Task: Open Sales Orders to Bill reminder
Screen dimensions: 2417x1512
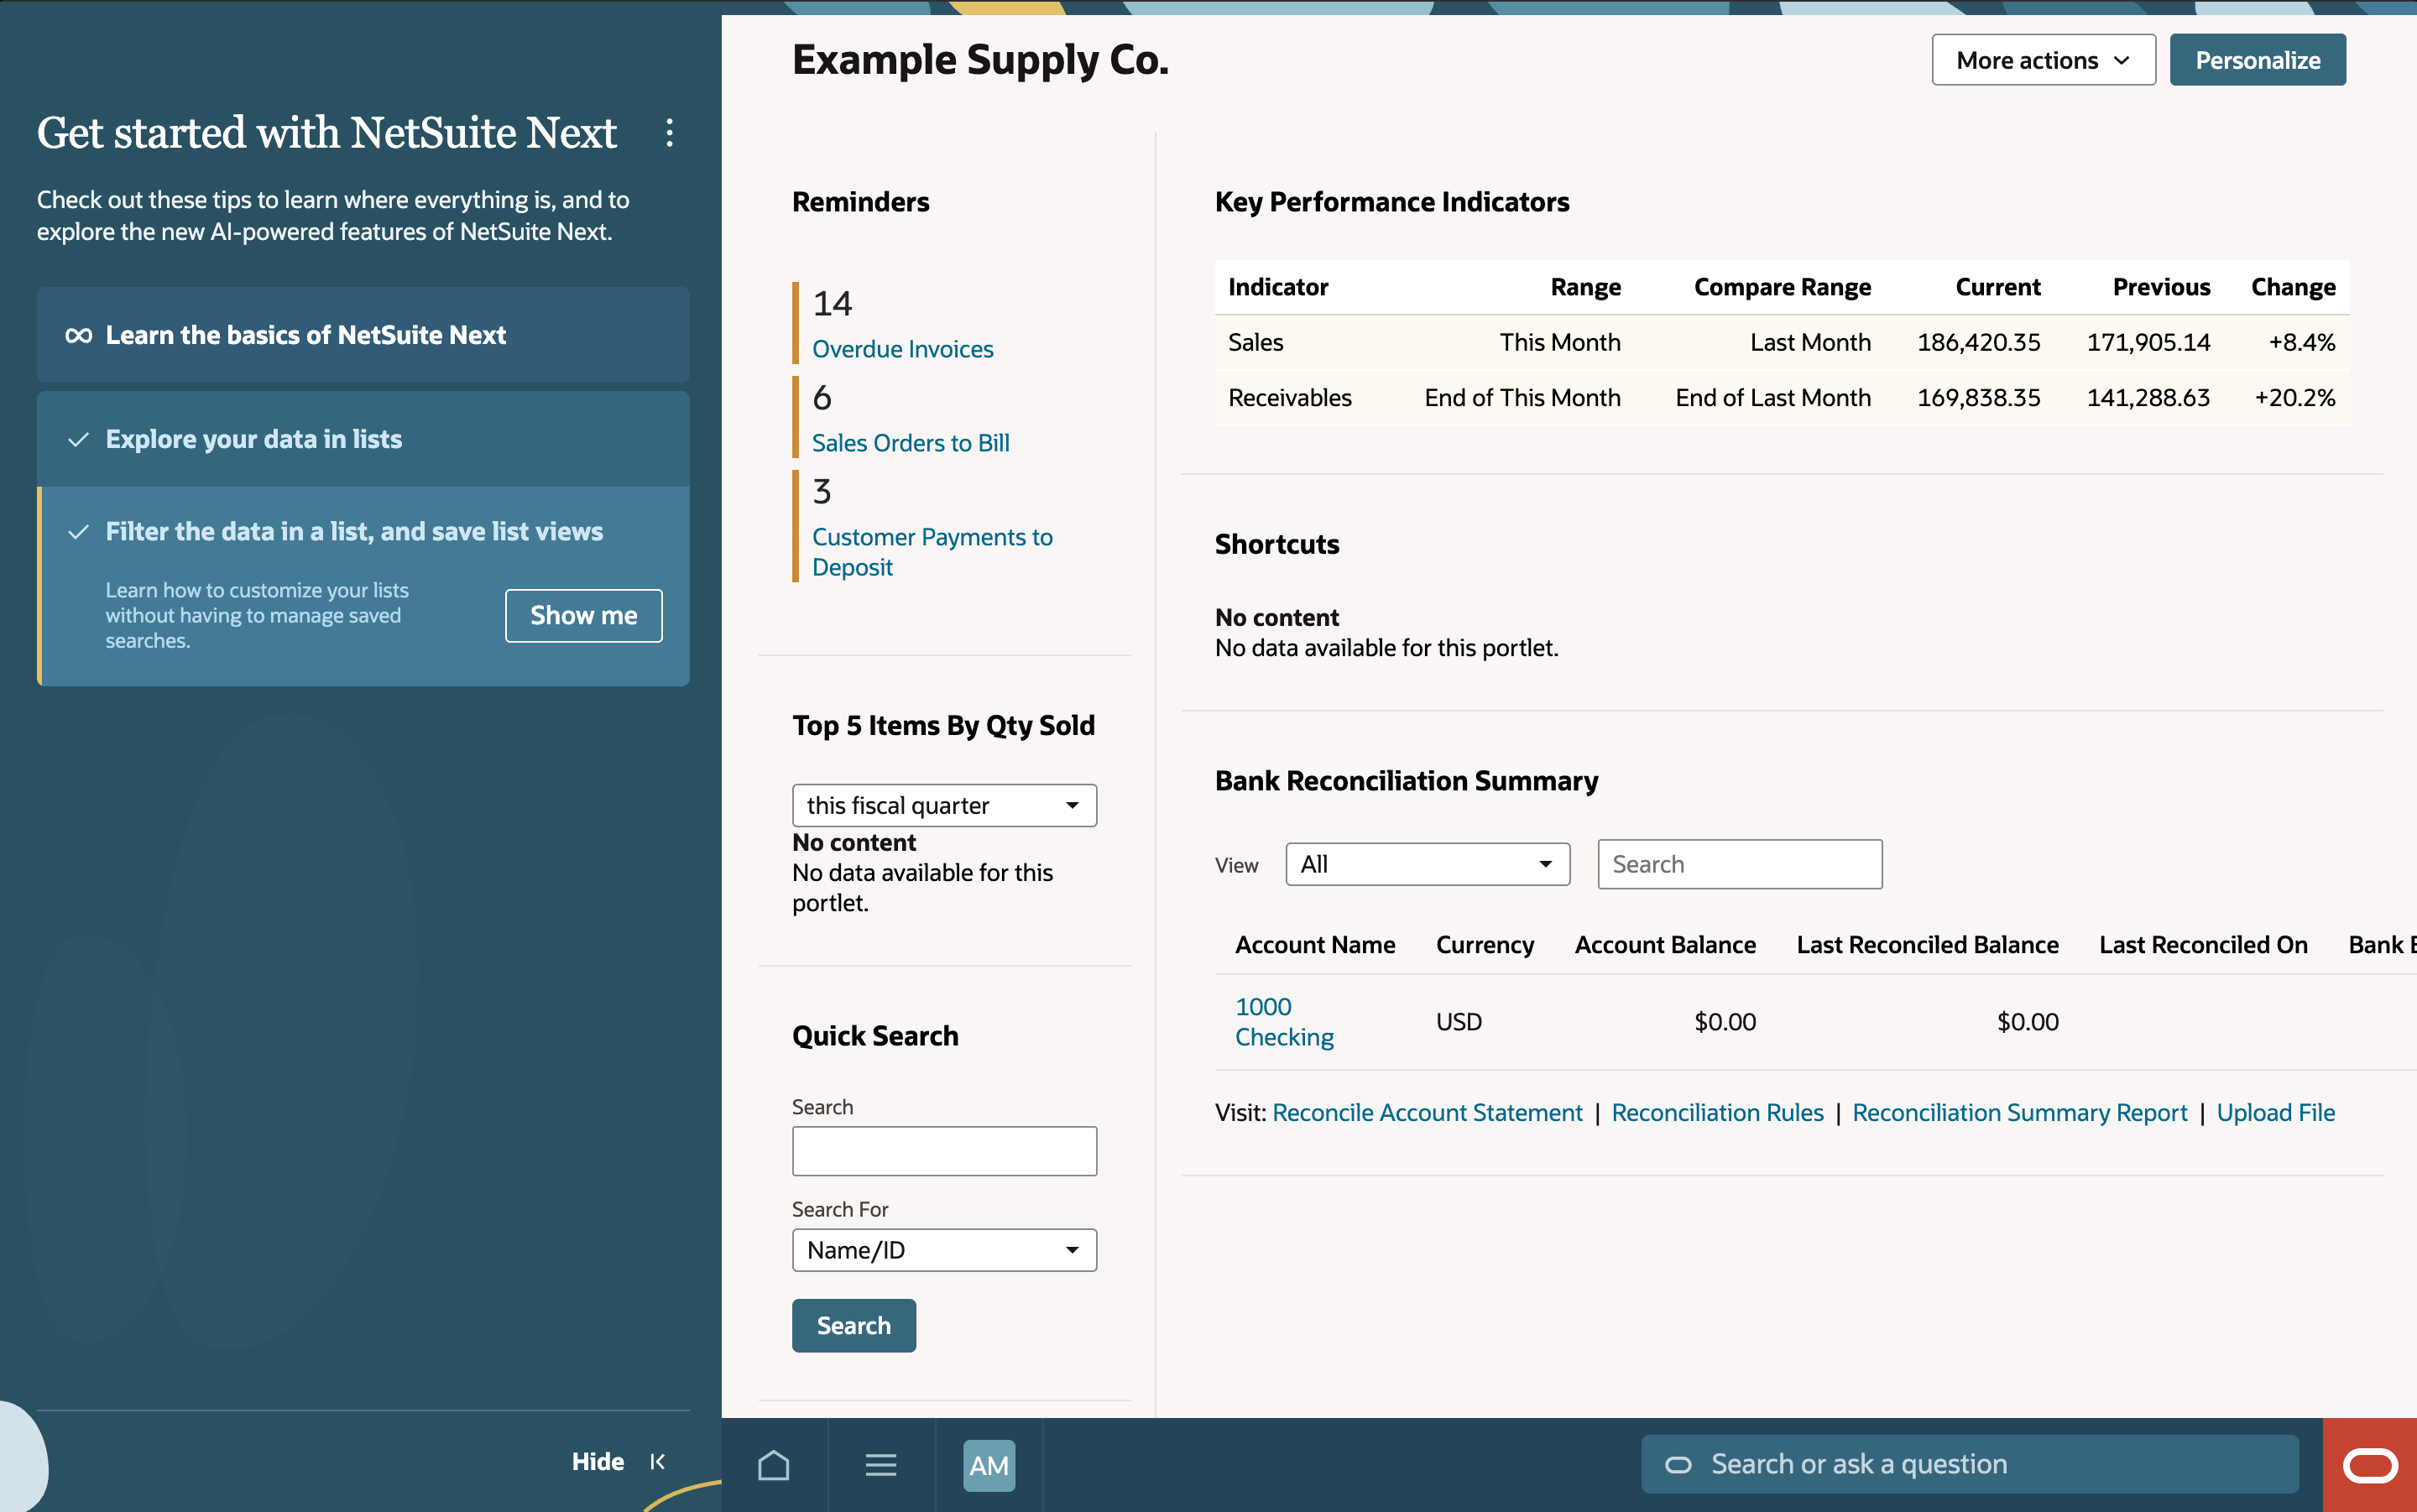Action: [910, 443]
